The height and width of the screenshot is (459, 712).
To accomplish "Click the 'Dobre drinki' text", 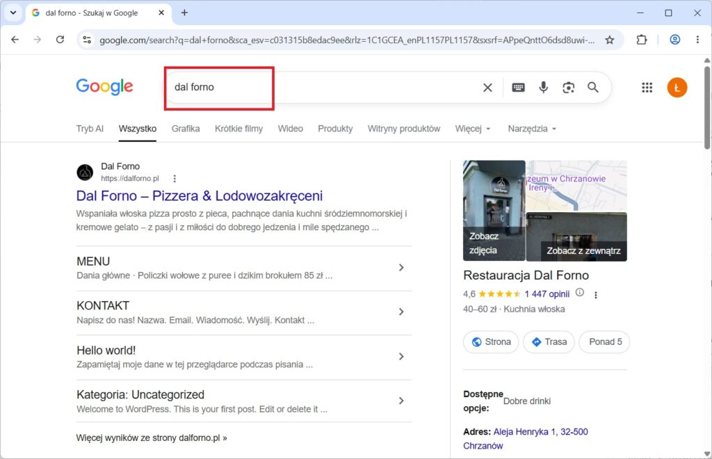I will 527,401.
